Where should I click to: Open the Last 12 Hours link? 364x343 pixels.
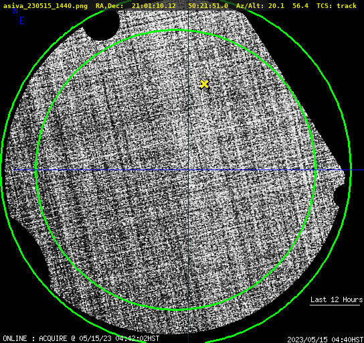337,299
